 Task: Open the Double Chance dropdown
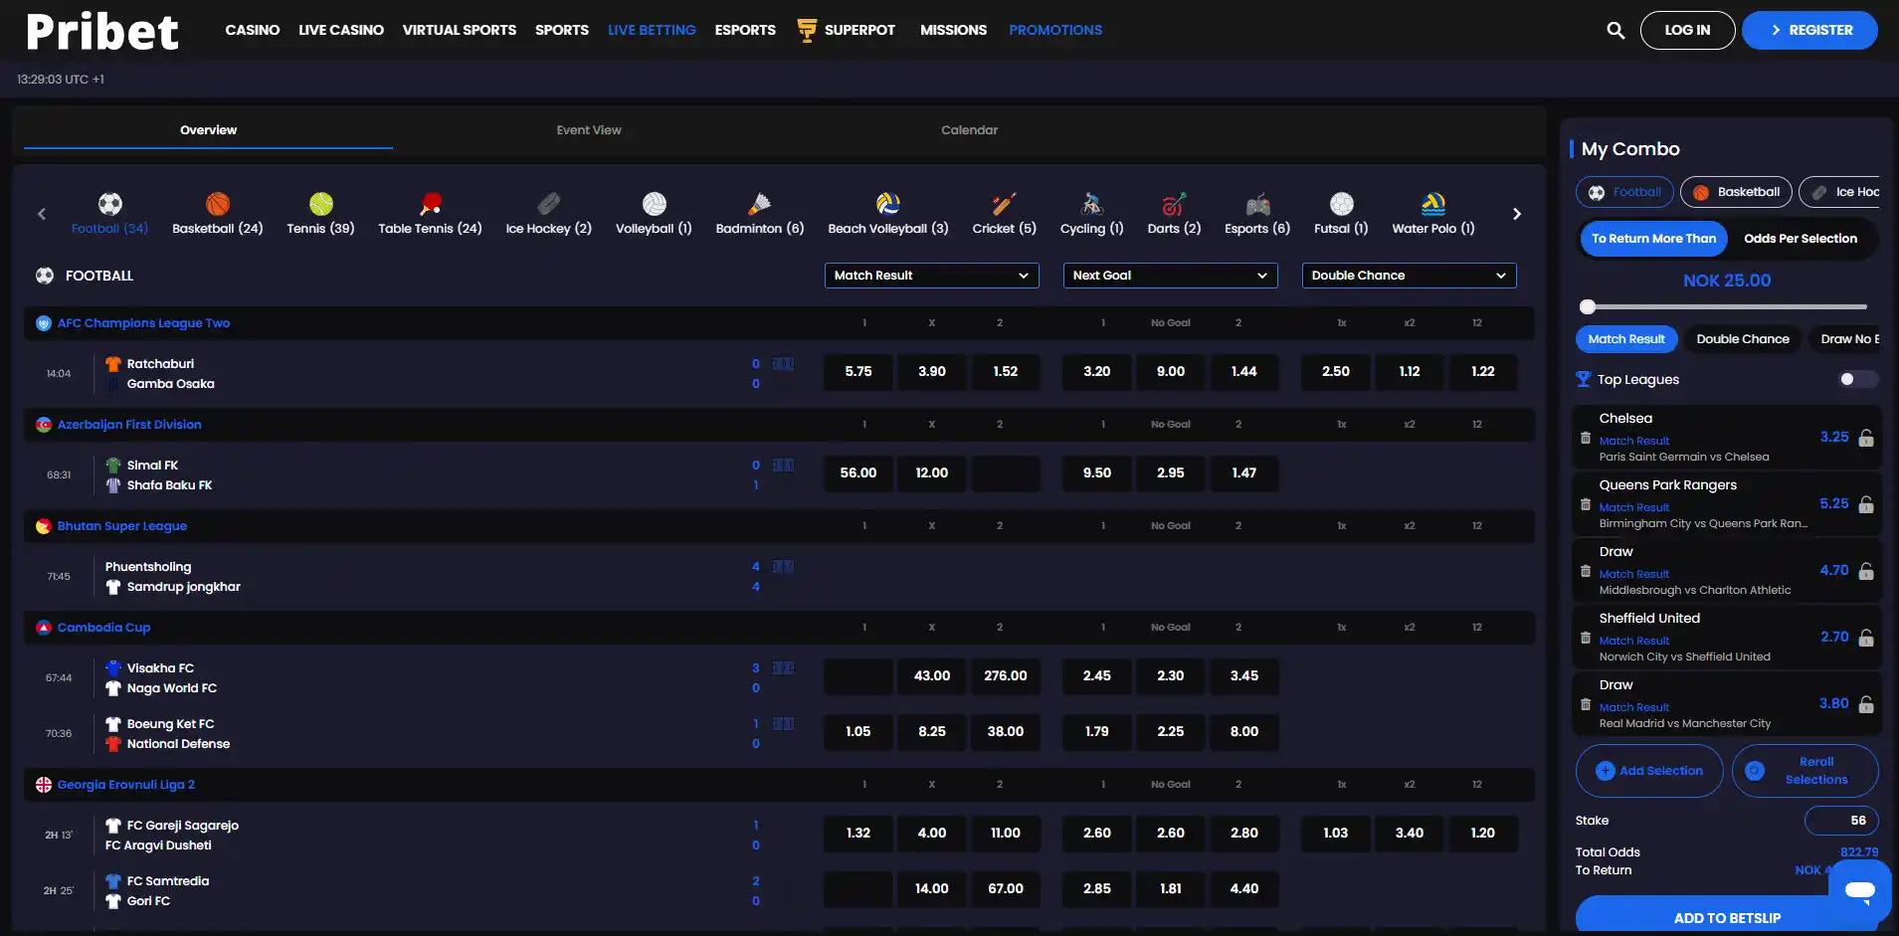1410,276
